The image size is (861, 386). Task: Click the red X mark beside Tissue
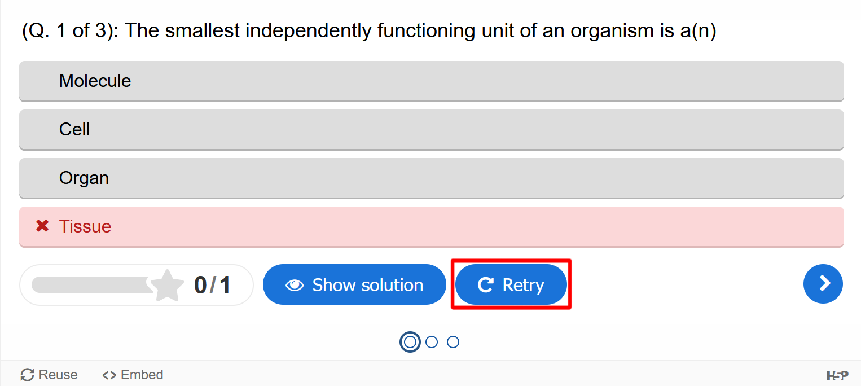(x=42, y=226)
